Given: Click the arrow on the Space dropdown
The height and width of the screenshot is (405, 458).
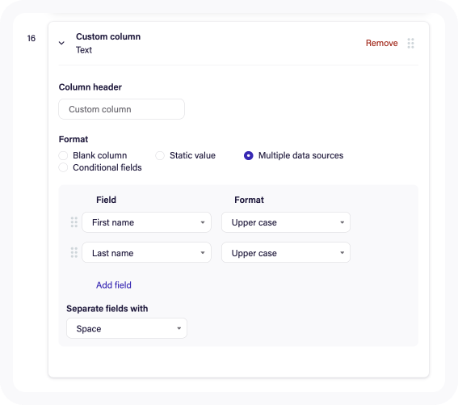Looking at the screenshot, I should [179, 328].
